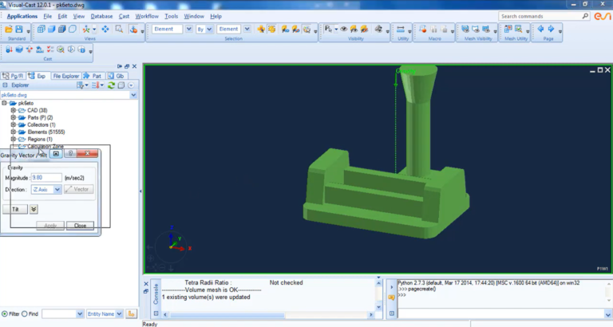The width and height of the screenshot is (613, 327).
Task: Click the browse icon beside Entity Name
Action: pyautogui.click(x=132, y=313)
